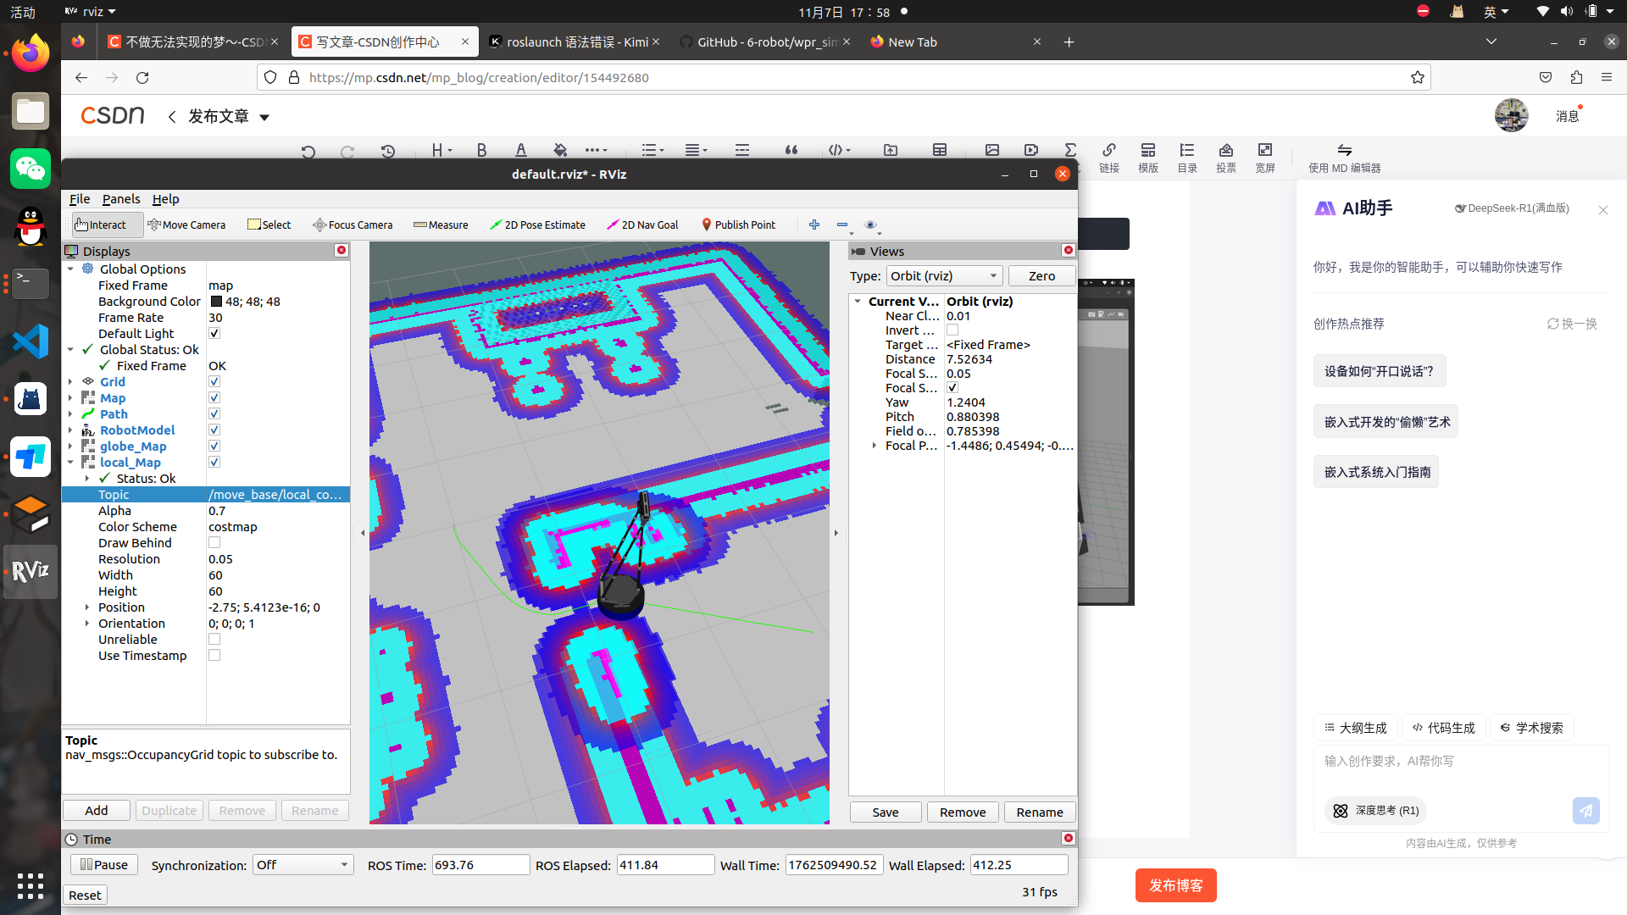Click the add tool plus icon
The image size is (1627, 915).
point(814,225)
